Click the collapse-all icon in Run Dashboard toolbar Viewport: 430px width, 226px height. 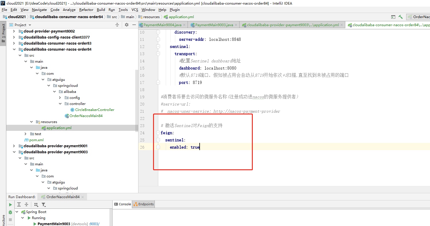26,204
